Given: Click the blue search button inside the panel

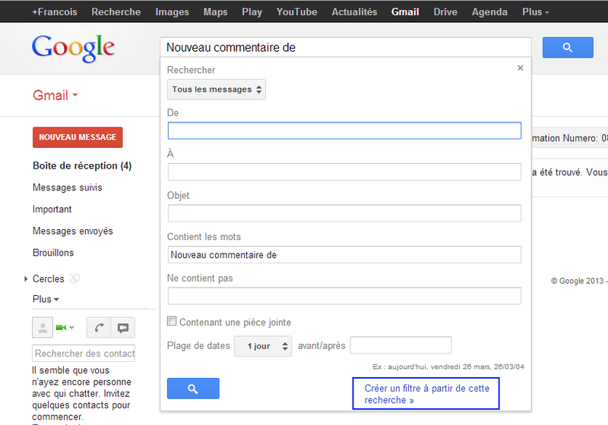Looking at the screenshot, I should 193,389.
